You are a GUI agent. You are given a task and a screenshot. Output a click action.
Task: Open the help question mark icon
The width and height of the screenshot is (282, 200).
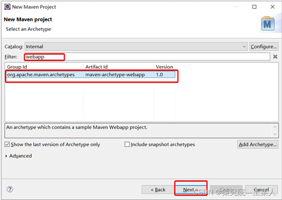(10, 189)
